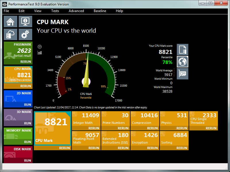Switch to the gauge view icon
230x172 pixels.
pyautogui.click(x=40, y=47)
